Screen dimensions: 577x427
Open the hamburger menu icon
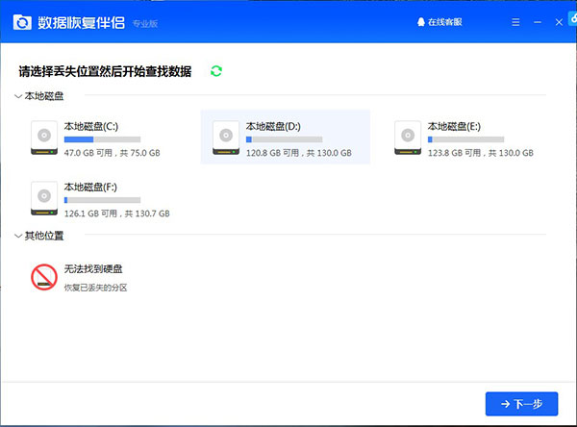[515, 22]
